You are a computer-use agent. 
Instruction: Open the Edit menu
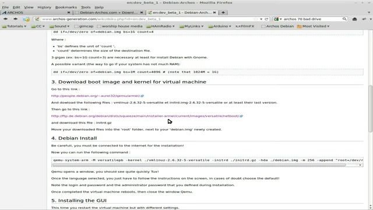click(16, 8)
